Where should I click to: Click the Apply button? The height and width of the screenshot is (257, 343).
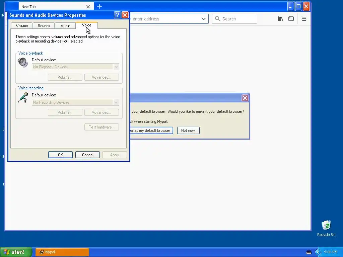115,155
